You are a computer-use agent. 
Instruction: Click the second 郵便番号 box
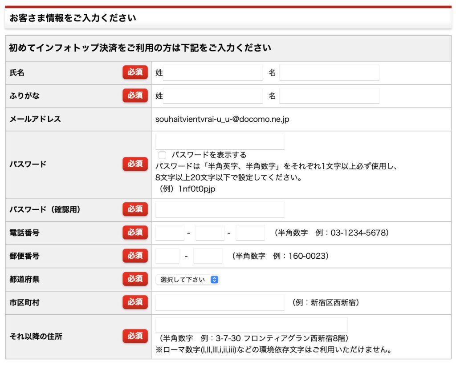[208, 256]
